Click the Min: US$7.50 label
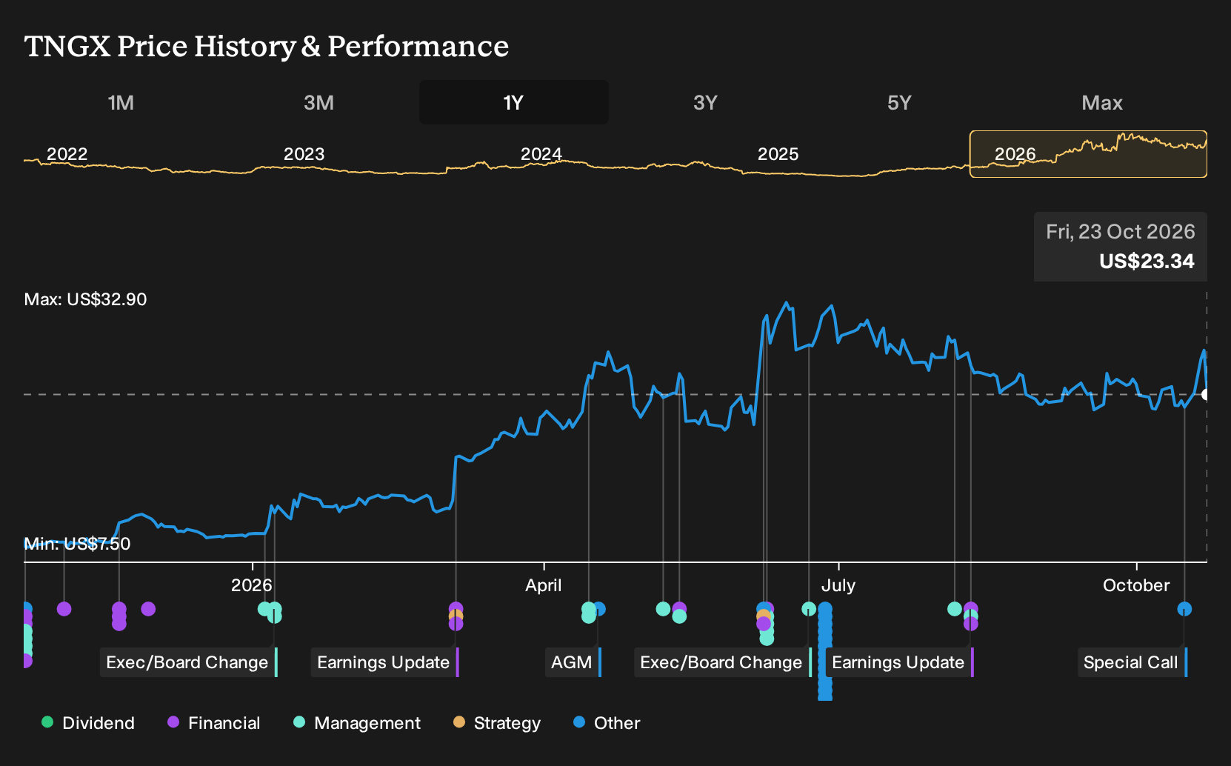This screenshot has height=766, width=1231. pos(77,544)
